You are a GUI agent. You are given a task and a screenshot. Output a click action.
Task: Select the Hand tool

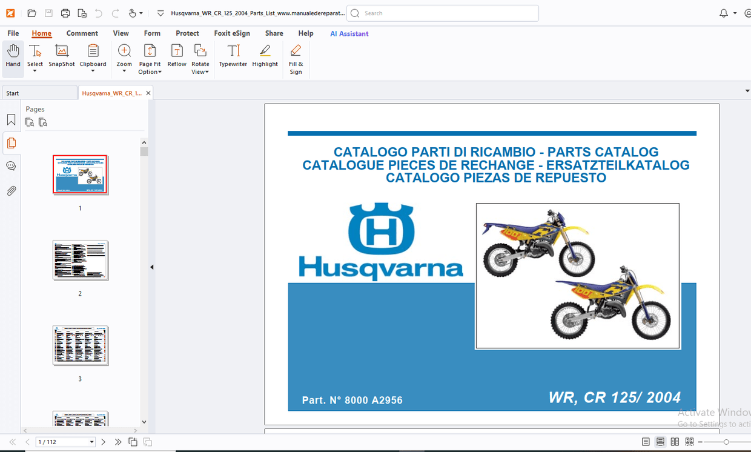(x=13, y=58)
